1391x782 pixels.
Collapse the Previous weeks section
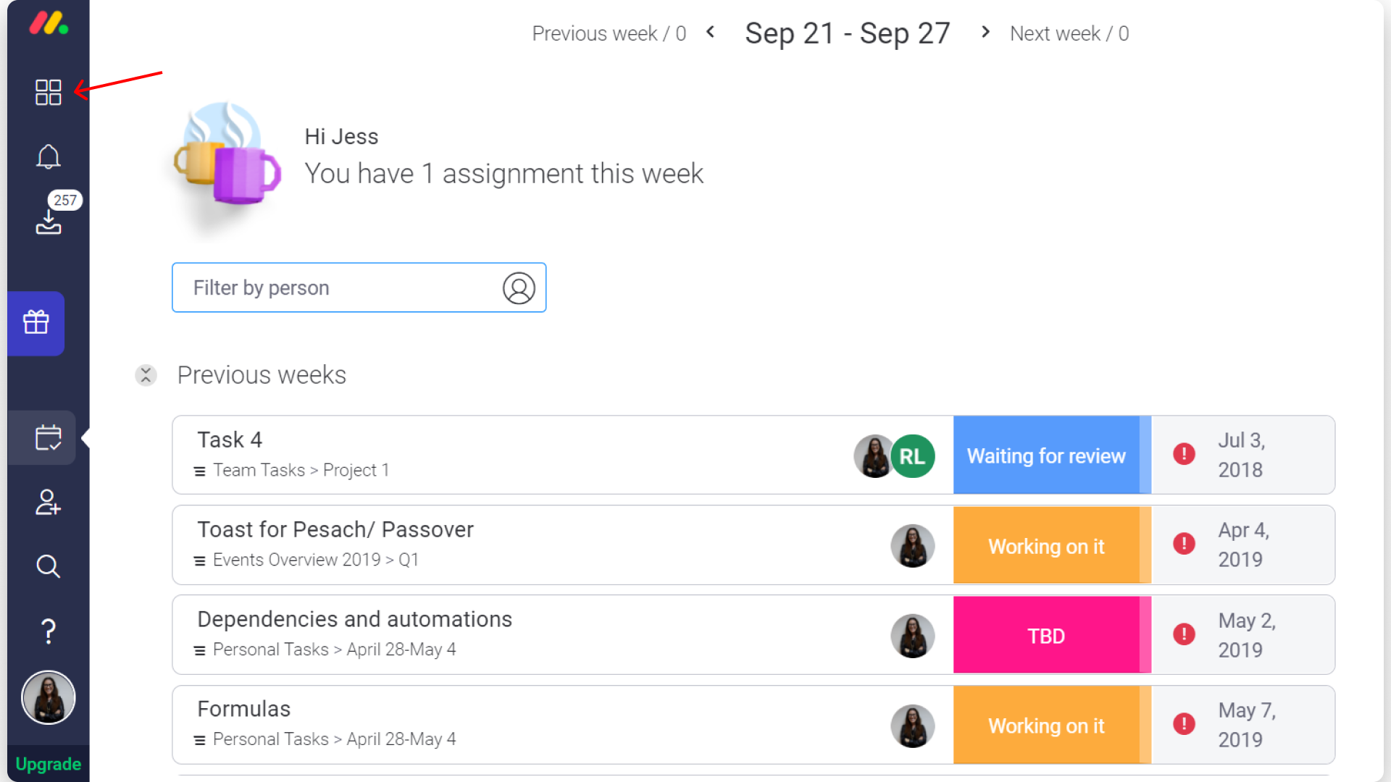[x=146, y=375]
